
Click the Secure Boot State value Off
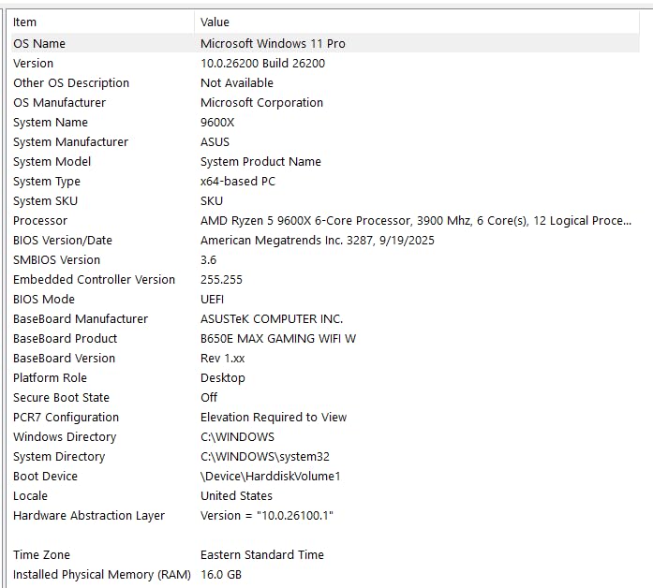pyautogui.click(x=209, y=397)
